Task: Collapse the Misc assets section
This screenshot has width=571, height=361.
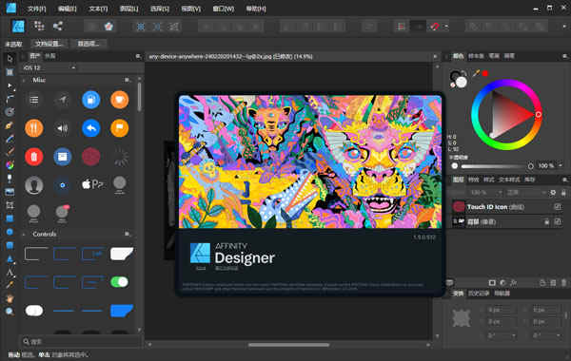Action: 24,80
